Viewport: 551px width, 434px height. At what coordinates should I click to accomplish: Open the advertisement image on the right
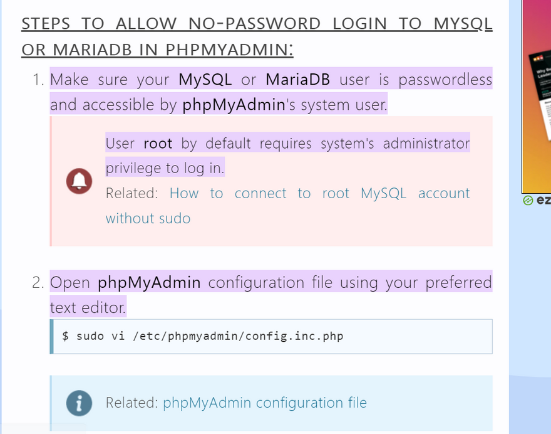(537, 94)
